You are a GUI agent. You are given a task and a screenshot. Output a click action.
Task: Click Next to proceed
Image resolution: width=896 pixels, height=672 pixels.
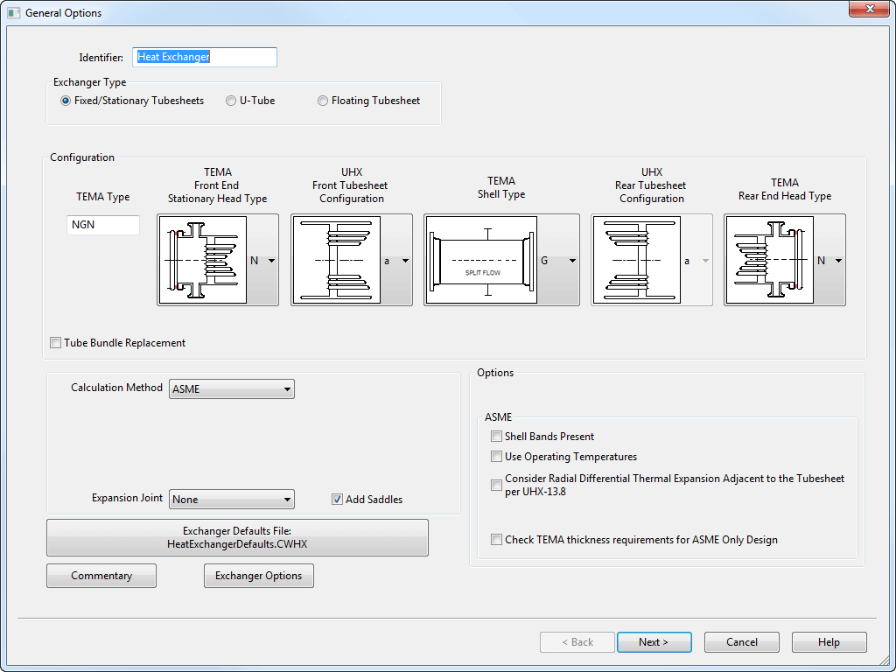click(654, 641)
